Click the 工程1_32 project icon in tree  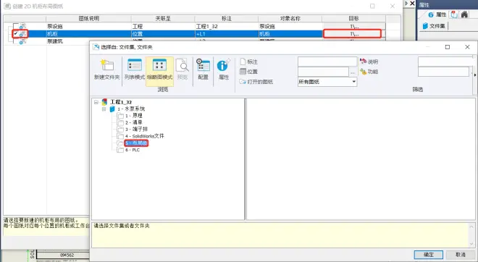[x=104, y=102]
